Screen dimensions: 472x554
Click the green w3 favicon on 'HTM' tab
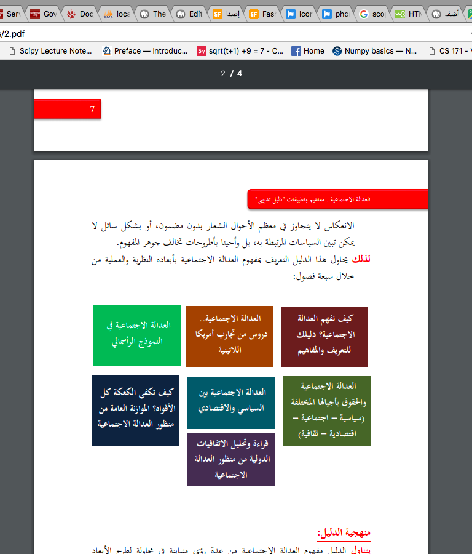coord(400,14)
